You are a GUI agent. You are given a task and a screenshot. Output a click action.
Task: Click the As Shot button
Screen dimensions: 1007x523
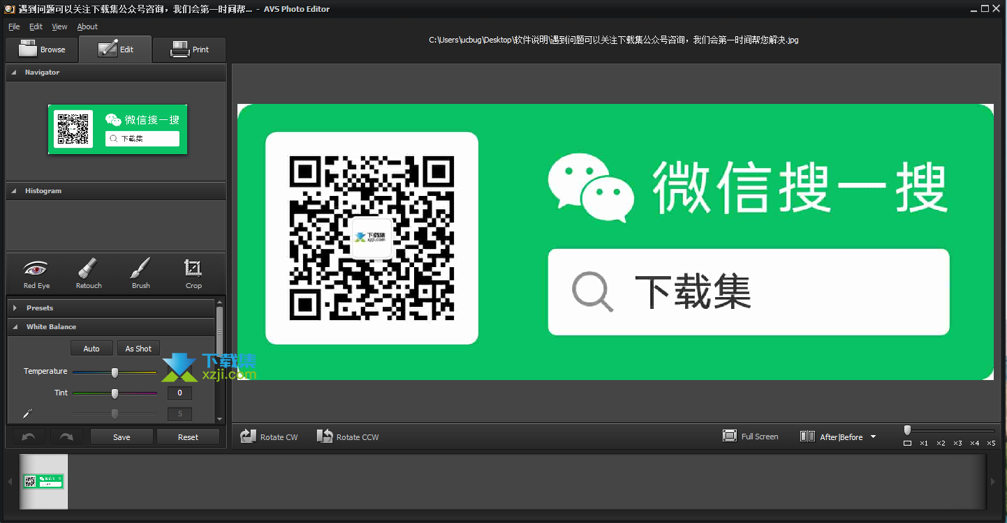138,348
